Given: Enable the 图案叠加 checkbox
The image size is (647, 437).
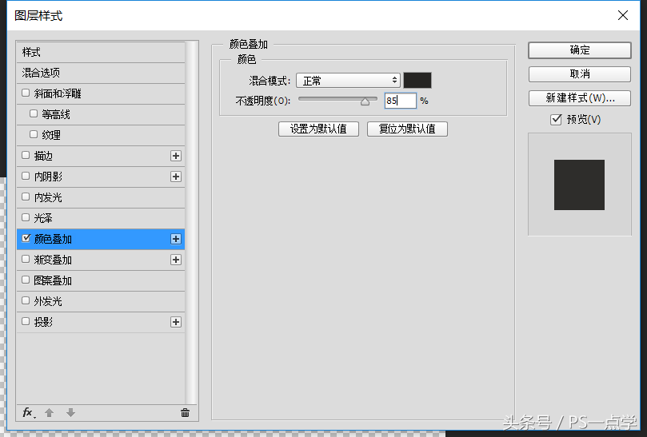Looking at the screenshot, I should point(26,280).
